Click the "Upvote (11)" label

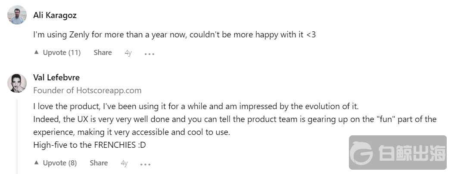[x=62, y=52]
